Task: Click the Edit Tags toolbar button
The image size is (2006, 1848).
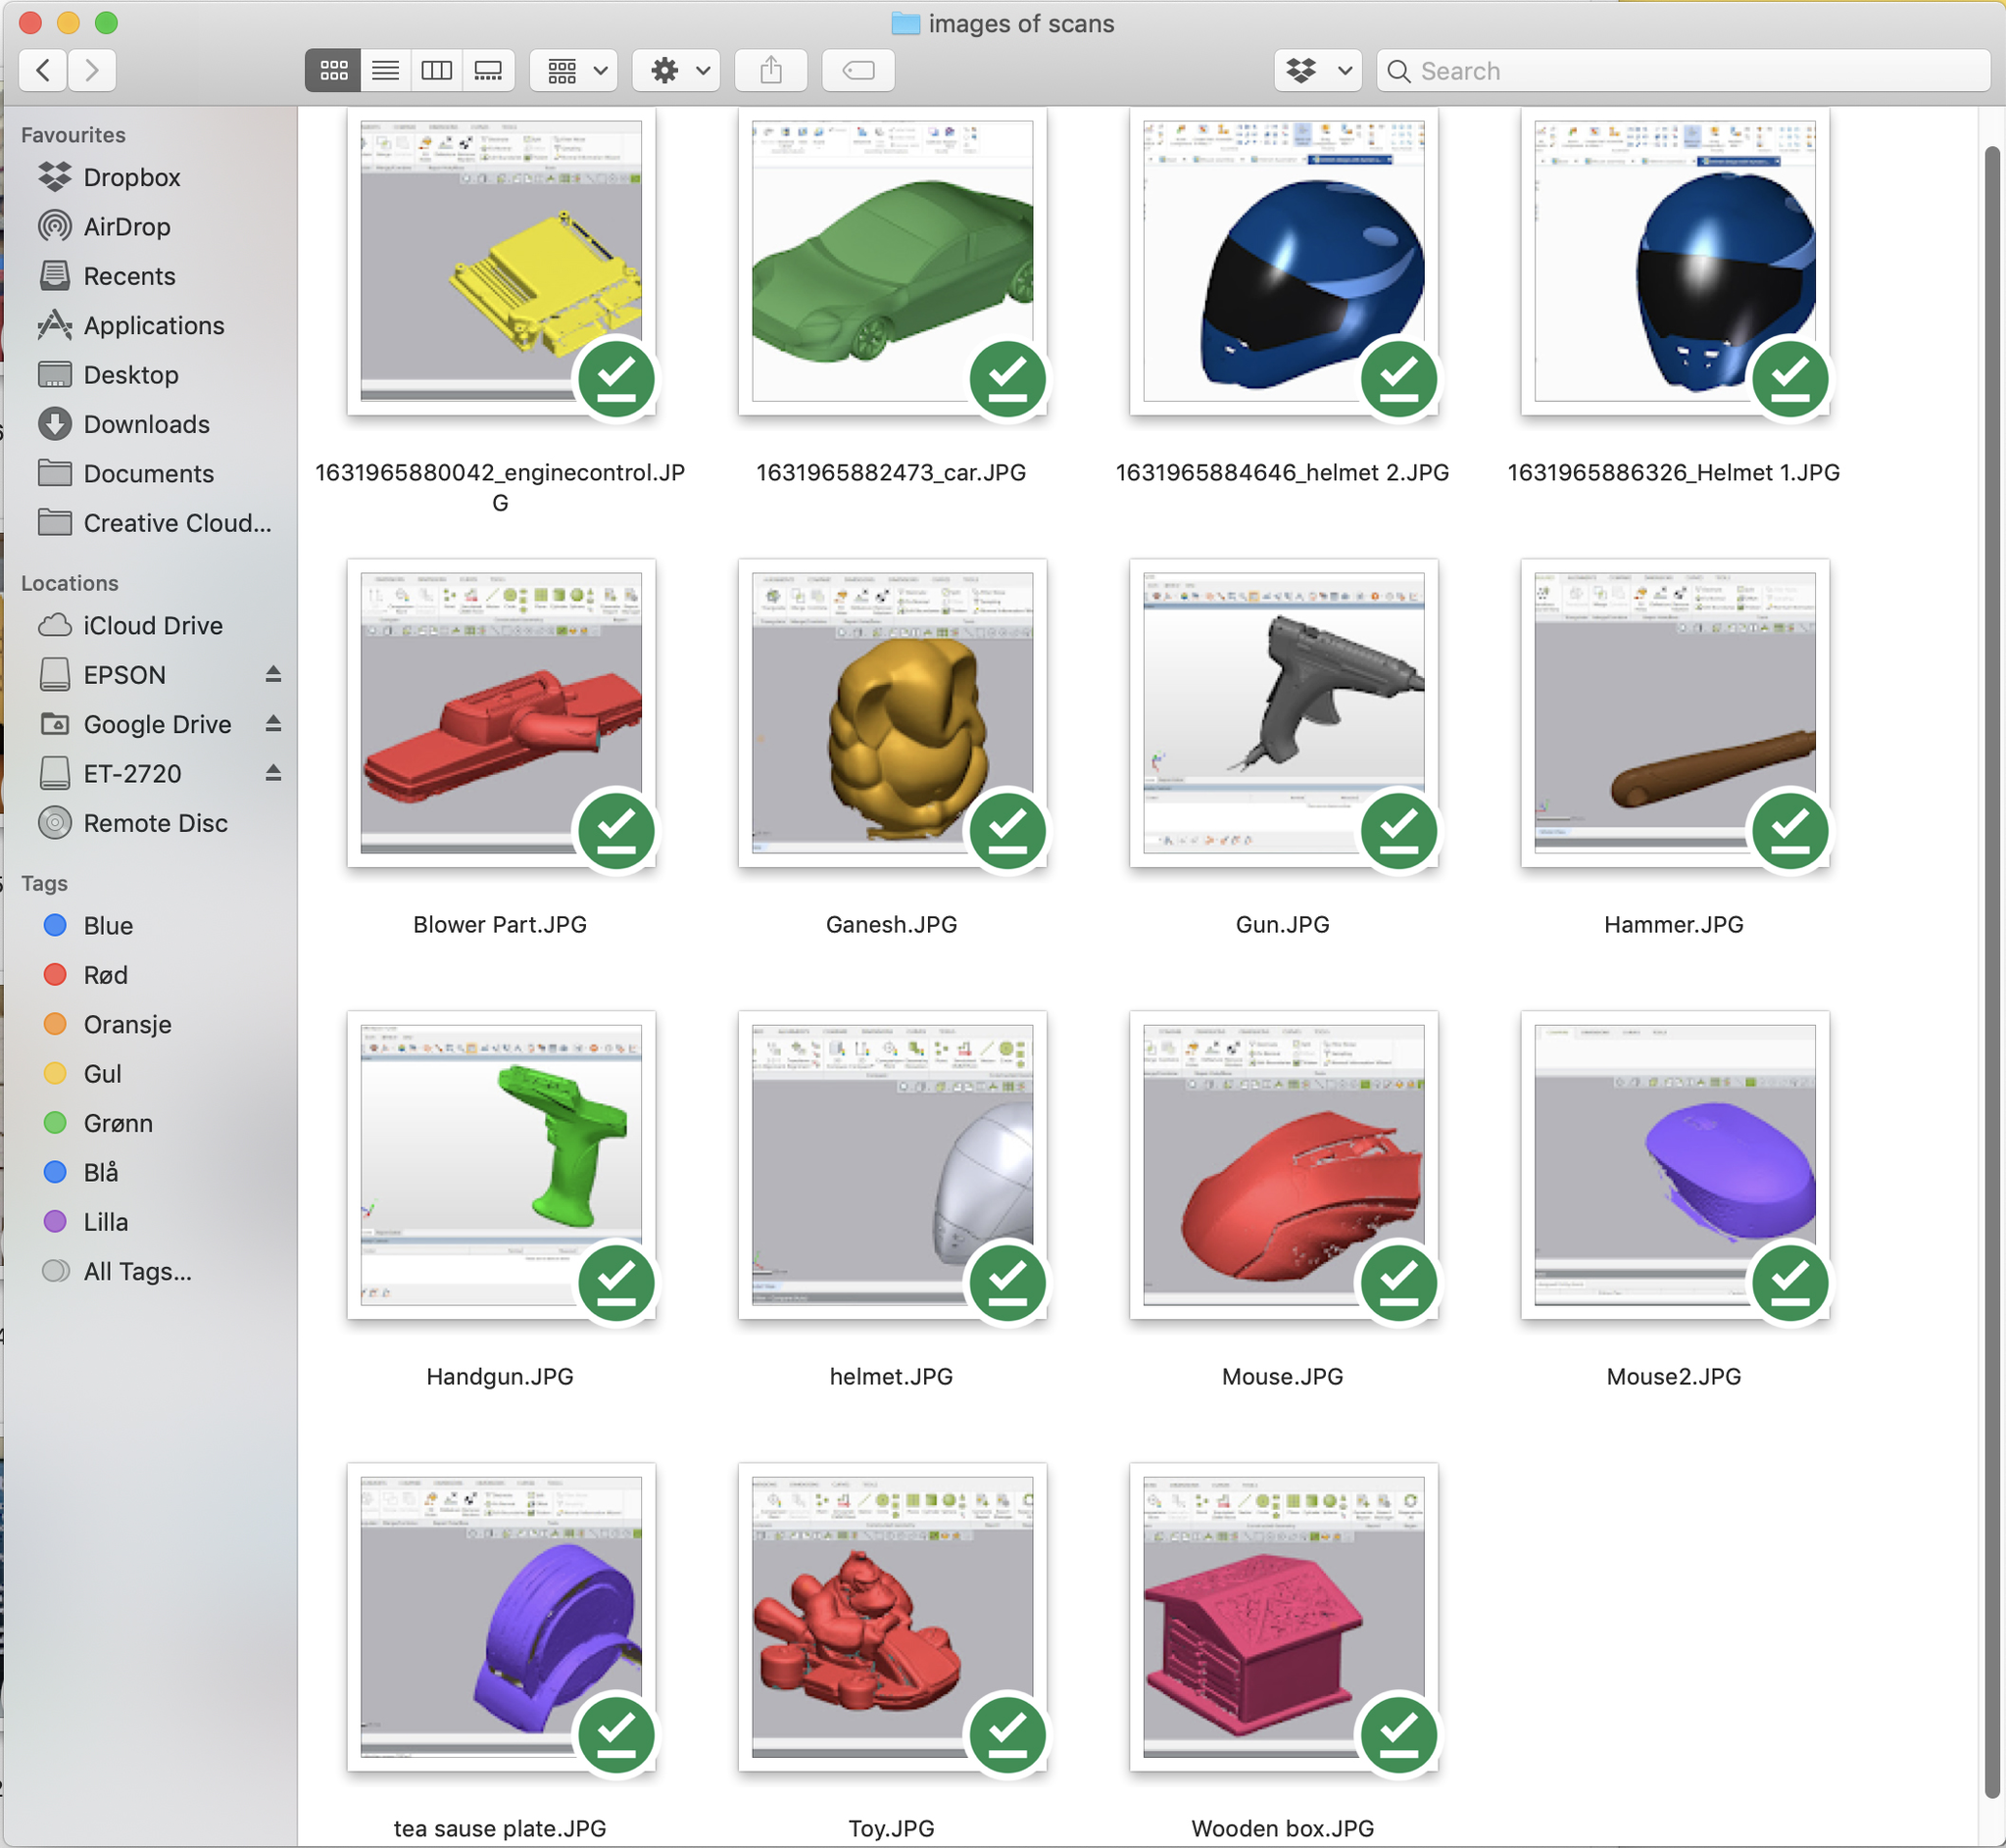Action: tap(858, 70)
